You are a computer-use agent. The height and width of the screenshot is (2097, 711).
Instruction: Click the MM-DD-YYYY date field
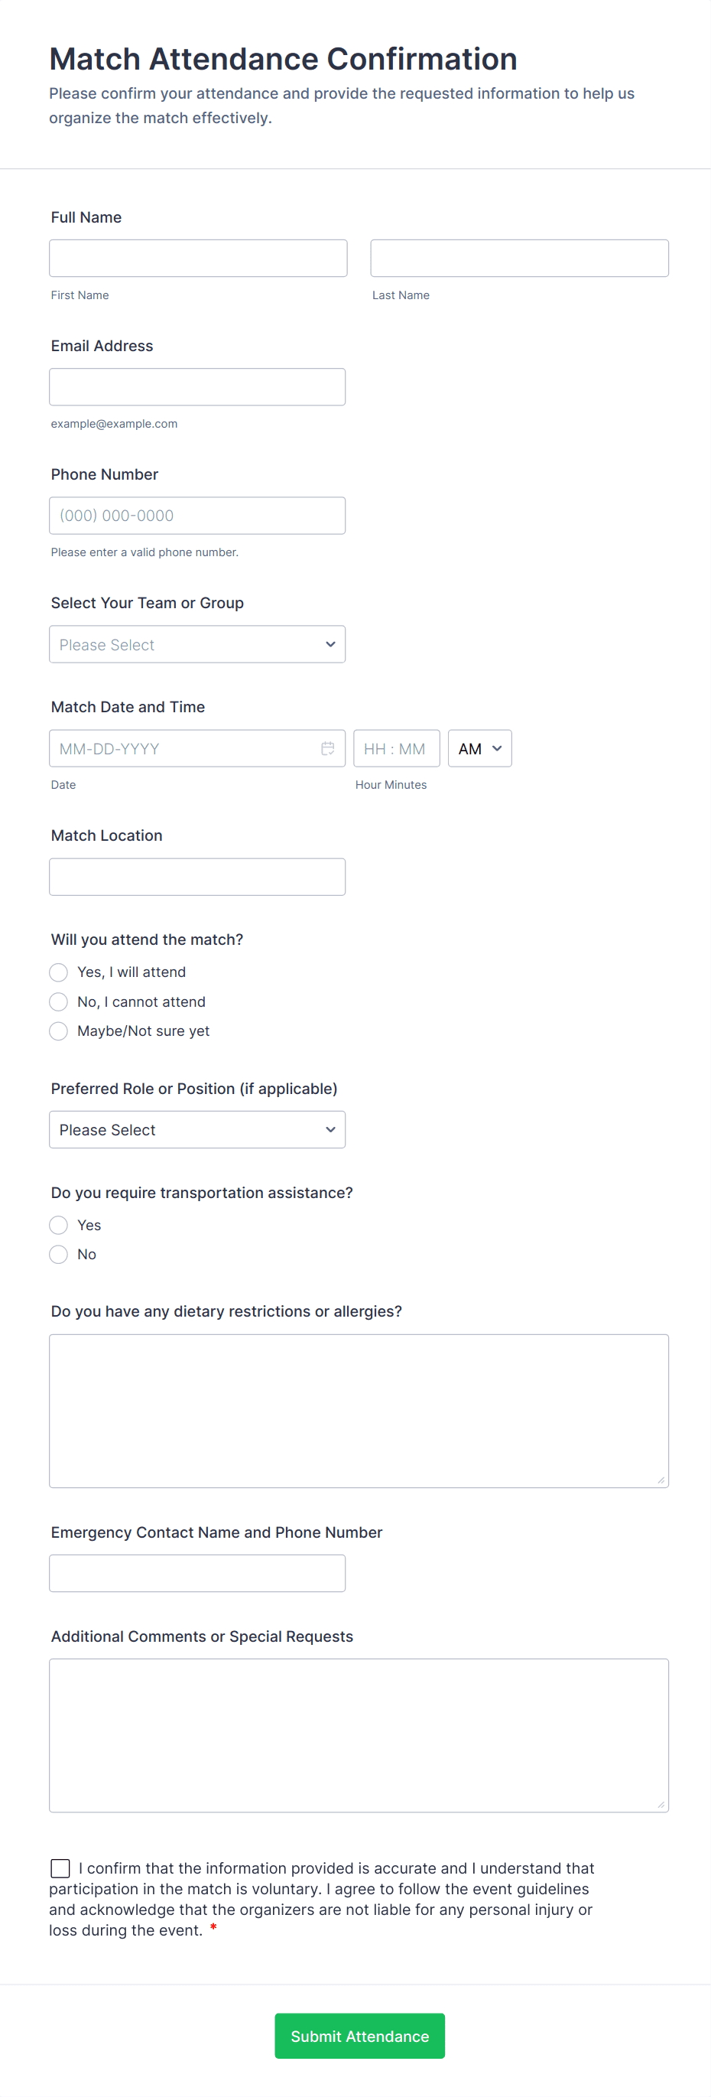pyautogui.click(x=183, y=748)
